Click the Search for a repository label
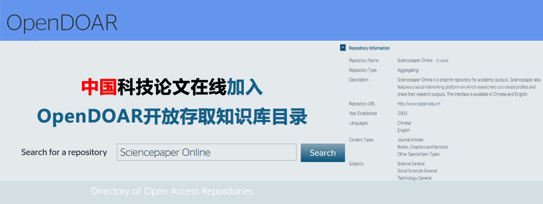This screenshot has width=543, height=204. tap(64, 152)
